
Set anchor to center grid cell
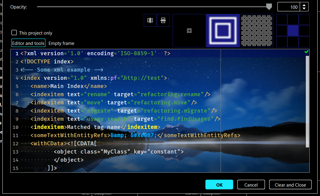(293, 31)
